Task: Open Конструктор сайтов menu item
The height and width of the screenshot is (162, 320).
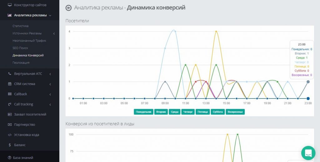Action: click(30, 5)
